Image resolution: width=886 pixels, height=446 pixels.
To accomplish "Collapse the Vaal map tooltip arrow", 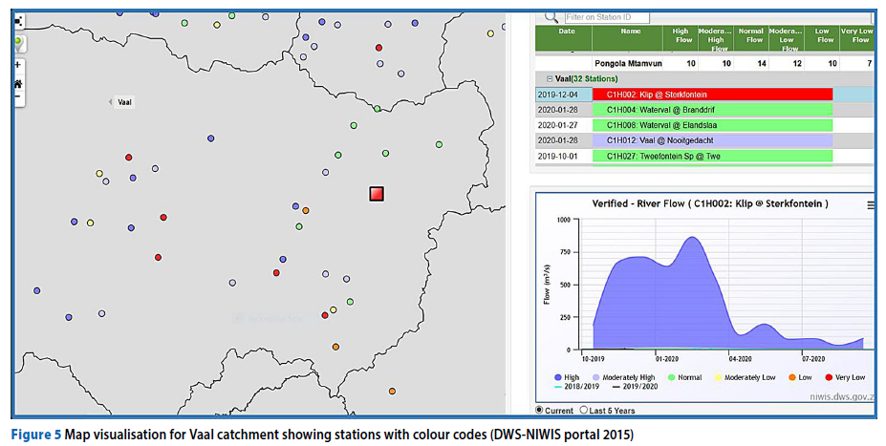I will coord(109,101).
